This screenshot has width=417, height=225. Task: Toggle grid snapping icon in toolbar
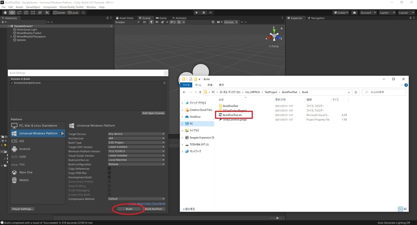[84, 12]
